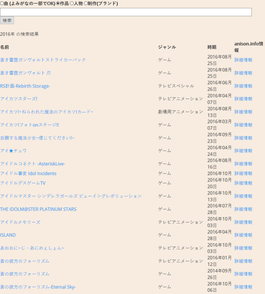Focus the search text field

click(126, 12)
